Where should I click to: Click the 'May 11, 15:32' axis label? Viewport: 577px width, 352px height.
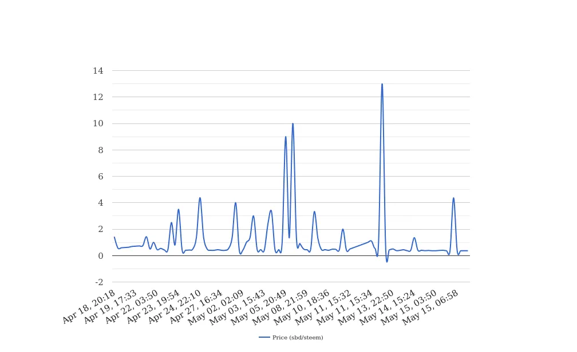pos(322,307)
